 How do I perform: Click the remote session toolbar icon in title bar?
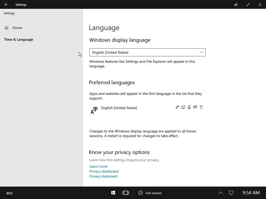click(236, 5)
